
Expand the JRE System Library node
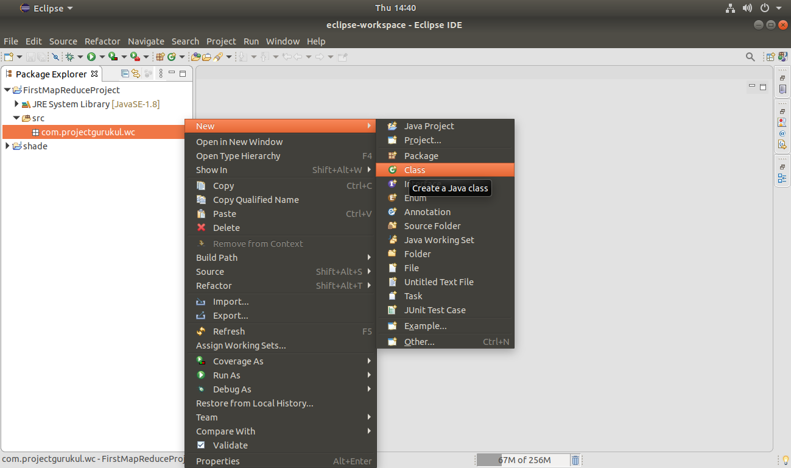coord(16,104)
